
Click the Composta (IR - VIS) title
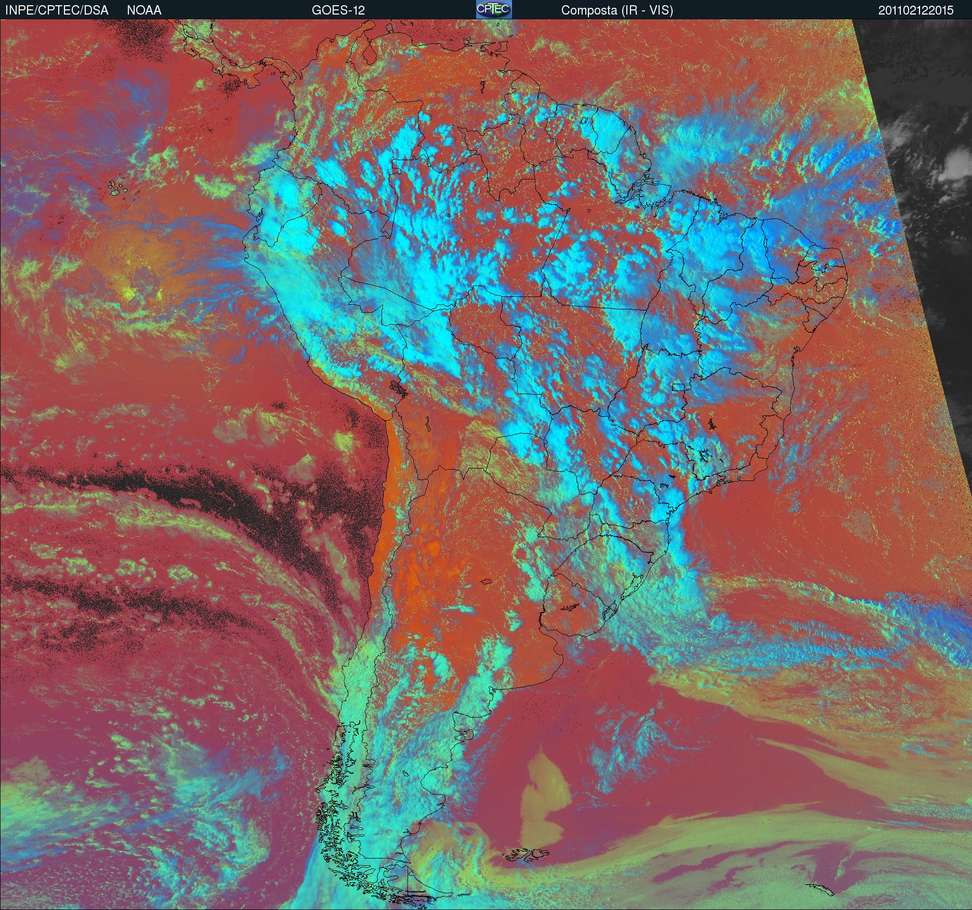pyautogui.click(x=617, y=10)
